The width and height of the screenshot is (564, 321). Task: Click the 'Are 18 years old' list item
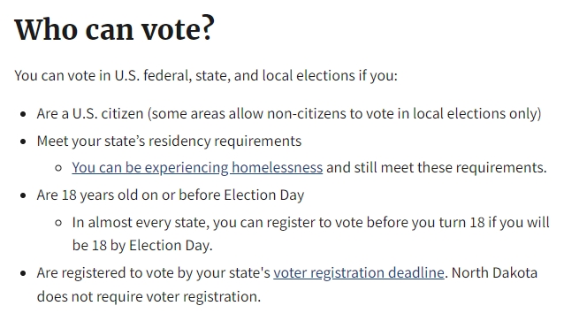point(171,195)
